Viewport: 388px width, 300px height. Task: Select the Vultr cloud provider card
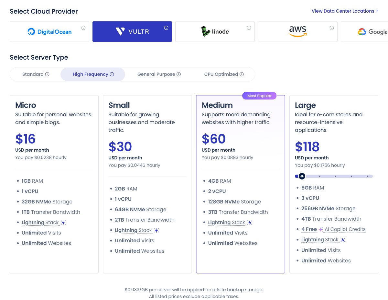click(x=132, y=32)
